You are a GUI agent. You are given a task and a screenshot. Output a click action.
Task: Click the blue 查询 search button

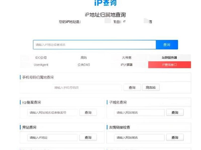tap(167, 45)
